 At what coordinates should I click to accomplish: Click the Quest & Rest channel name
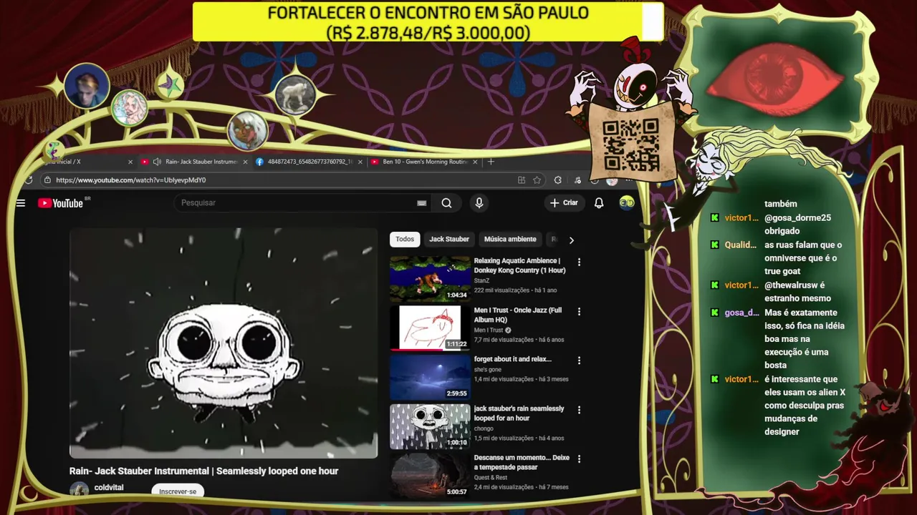(491, 478)
